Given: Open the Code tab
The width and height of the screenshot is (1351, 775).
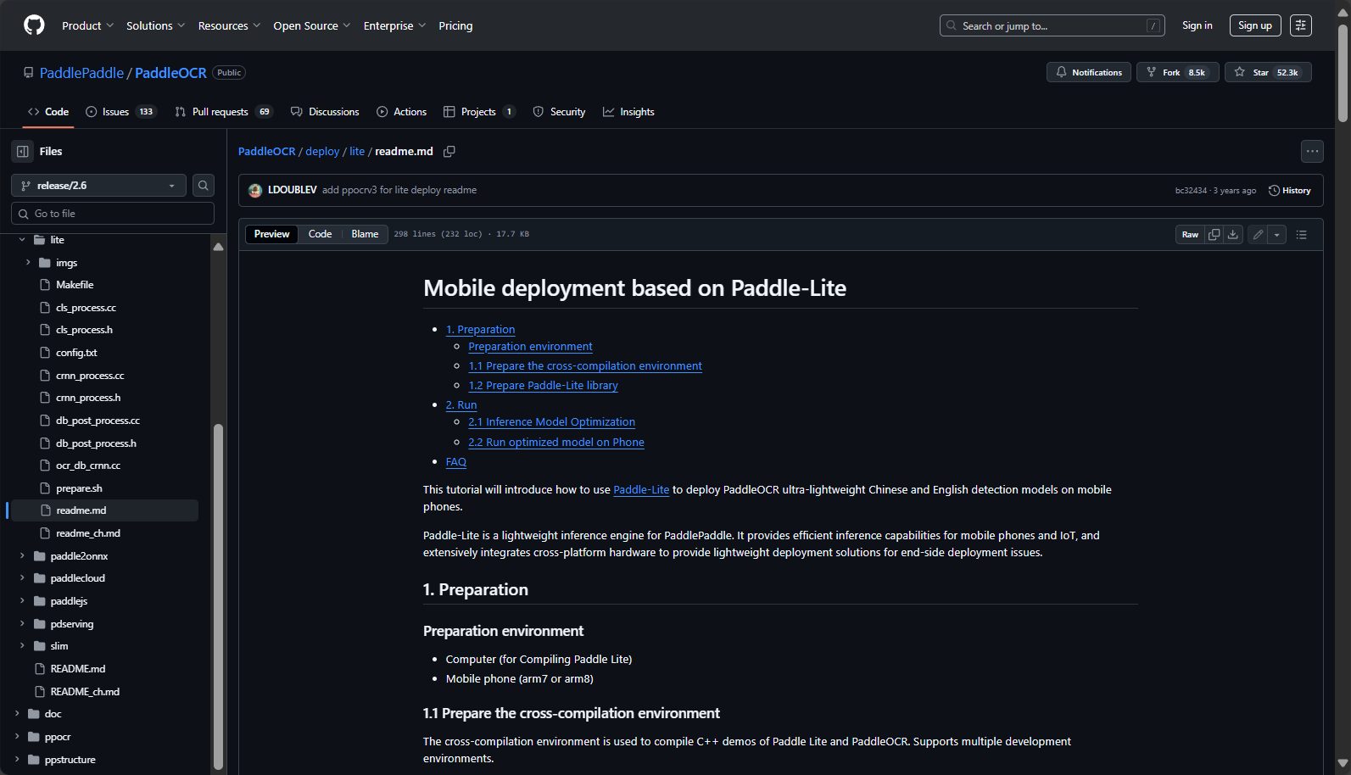Looking at the screenshot, I should (x=48, y=112).
